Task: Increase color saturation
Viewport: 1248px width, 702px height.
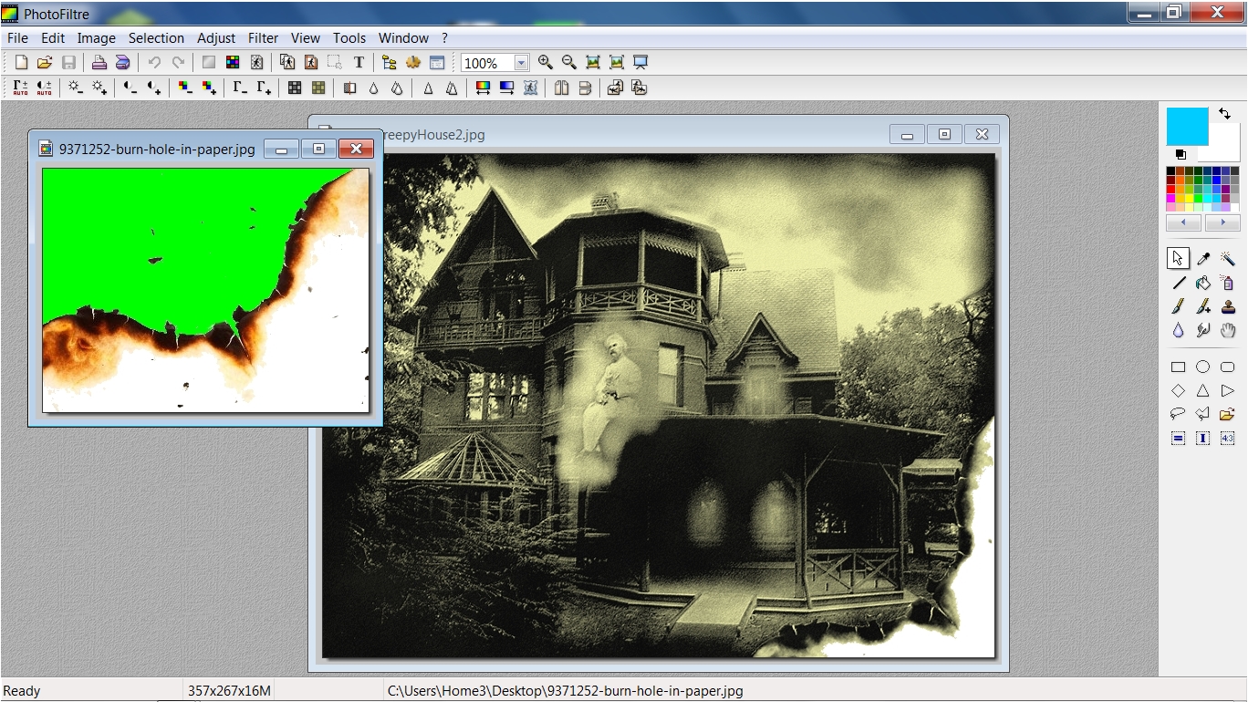Action: [x=209, y=88]
